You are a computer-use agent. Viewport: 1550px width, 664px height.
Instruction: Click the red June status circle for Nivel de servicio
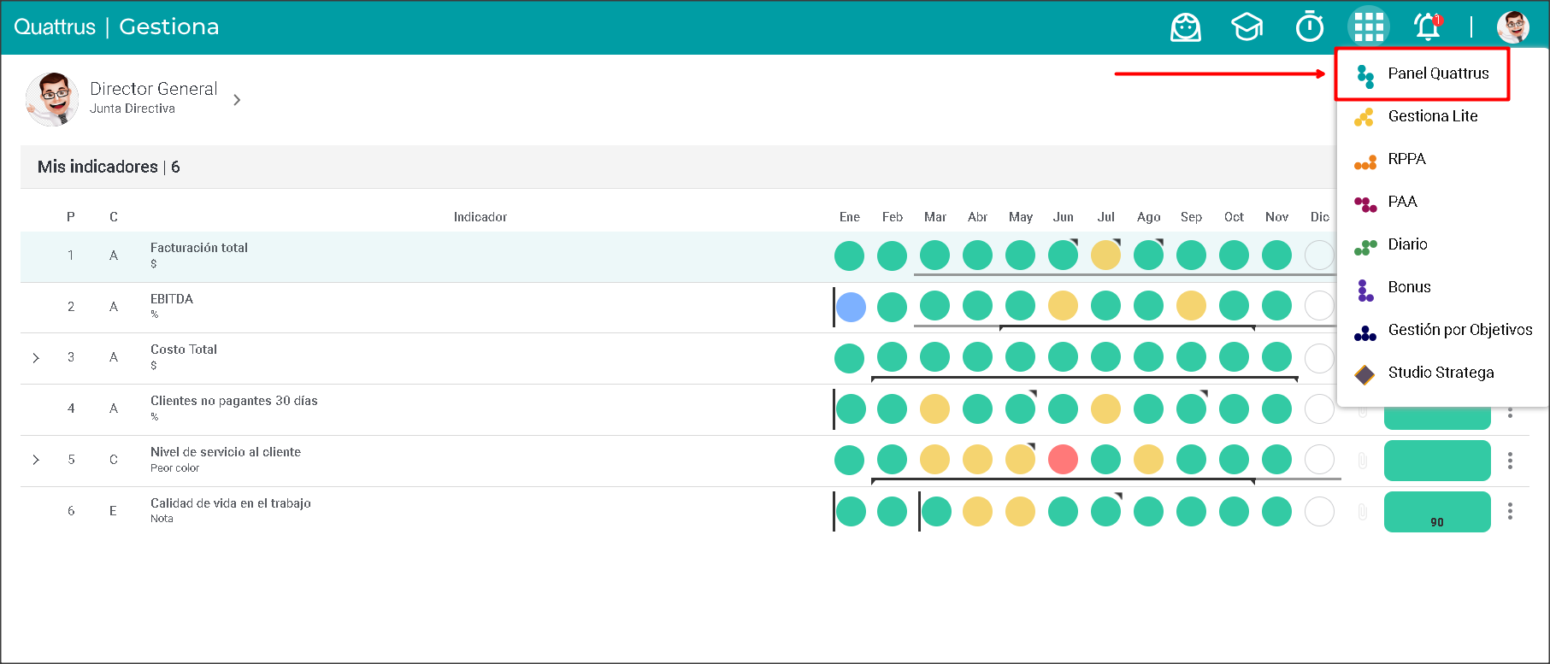click(x=1063, y=460)
